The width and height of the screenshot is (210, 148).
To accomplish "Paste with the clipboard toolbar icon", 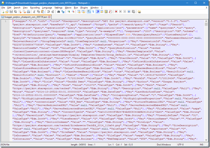I will (43, 12).
